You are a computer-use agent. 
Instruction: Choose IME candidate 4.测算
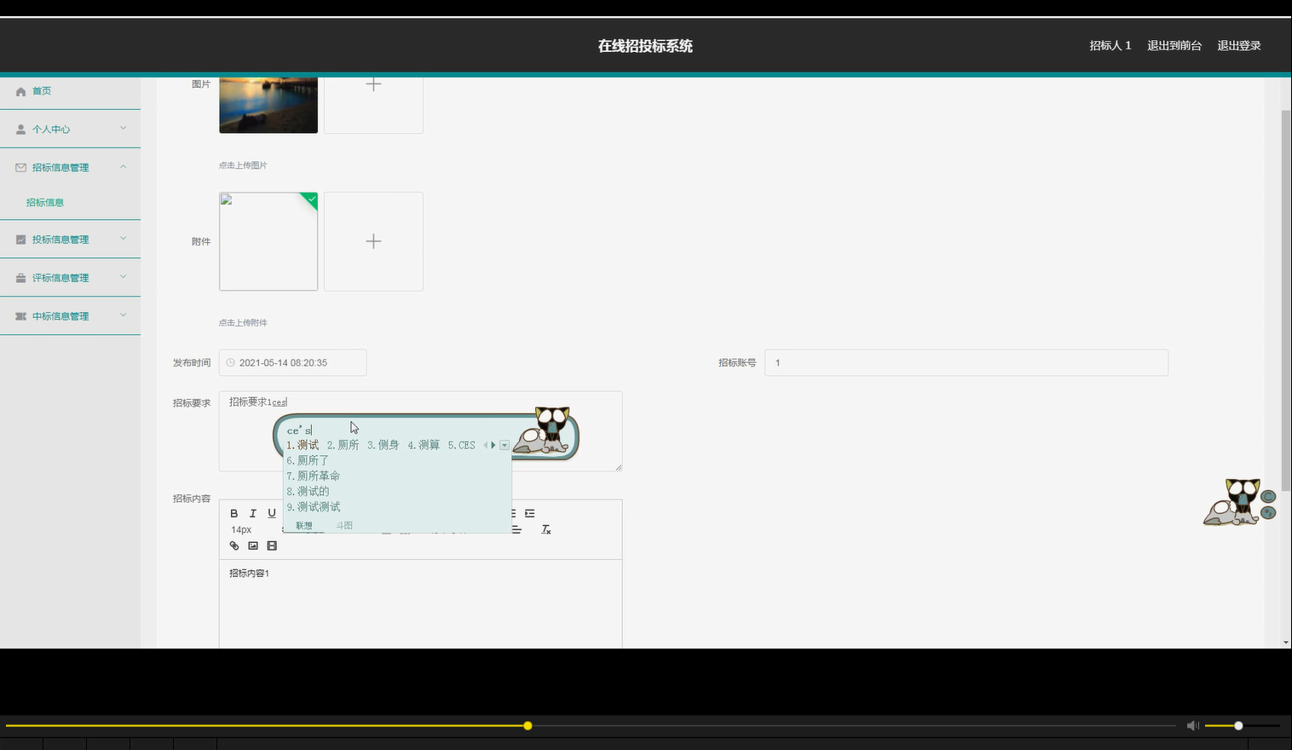[x=424, y=445]
